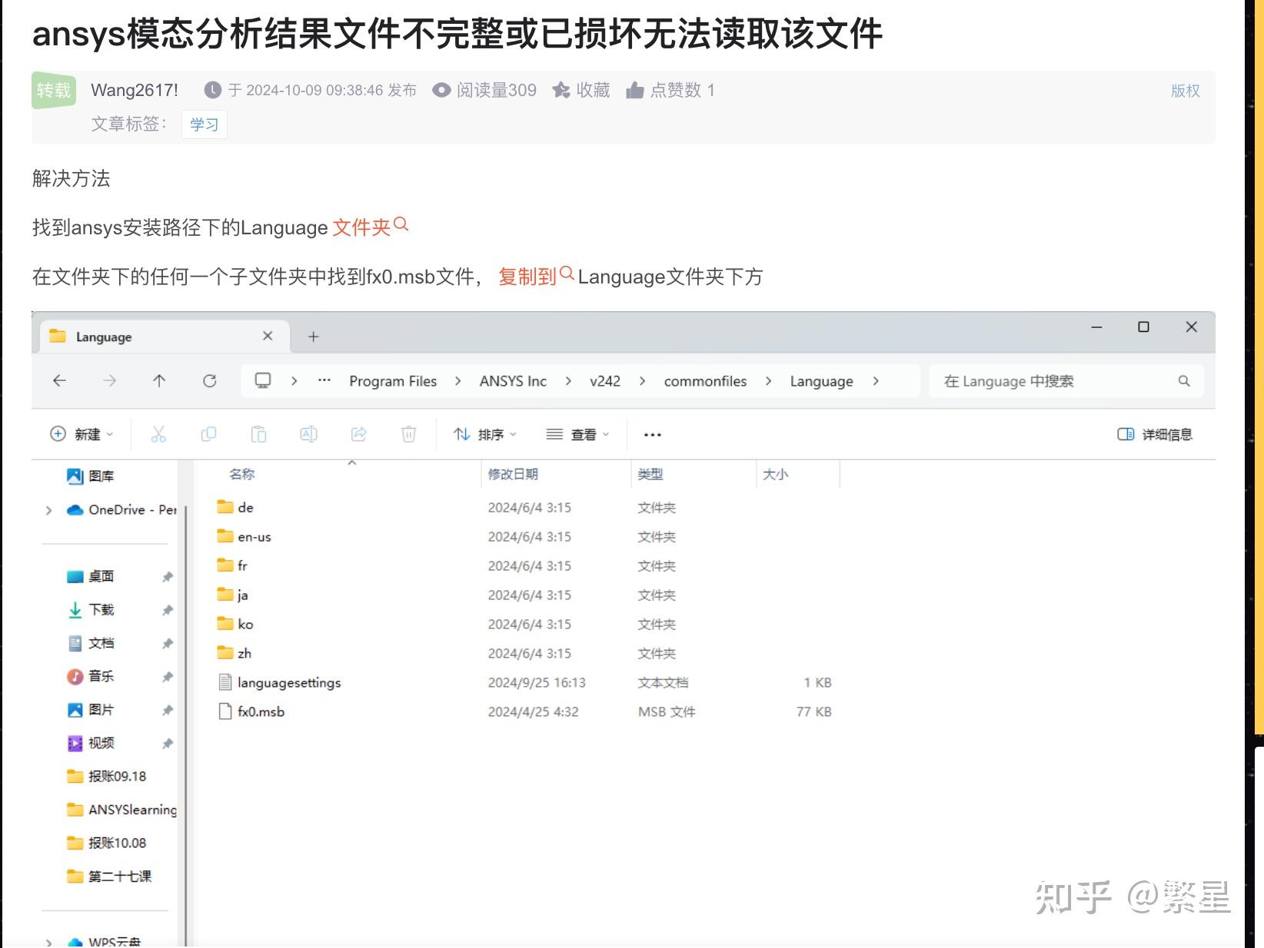
Task: Click the Forward arrow in Explorer
Action: (x=110, y=381)
